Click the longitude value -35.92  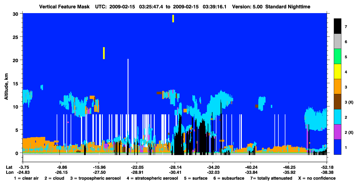click(x=288, y=172)
